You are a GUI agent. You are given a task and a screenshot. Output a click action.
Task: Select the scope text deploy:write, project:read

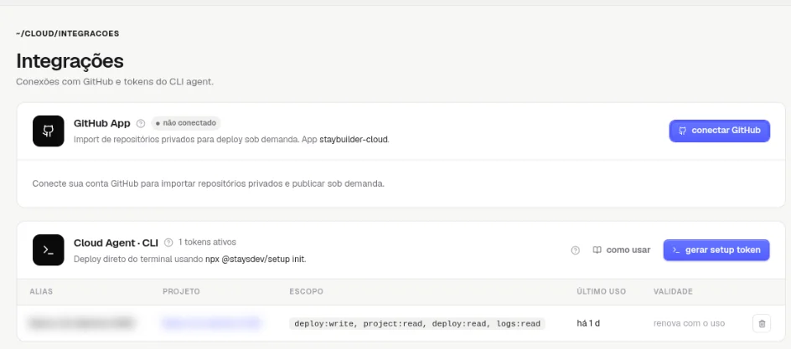[x=417, y=323]
